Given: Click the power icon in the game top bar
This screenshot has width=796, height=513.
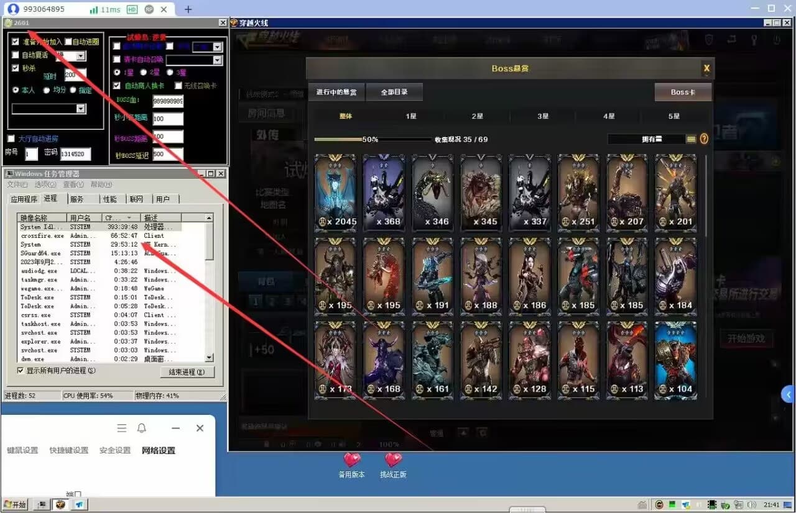Looking at the screenshot, I should (x=776, y=40).
